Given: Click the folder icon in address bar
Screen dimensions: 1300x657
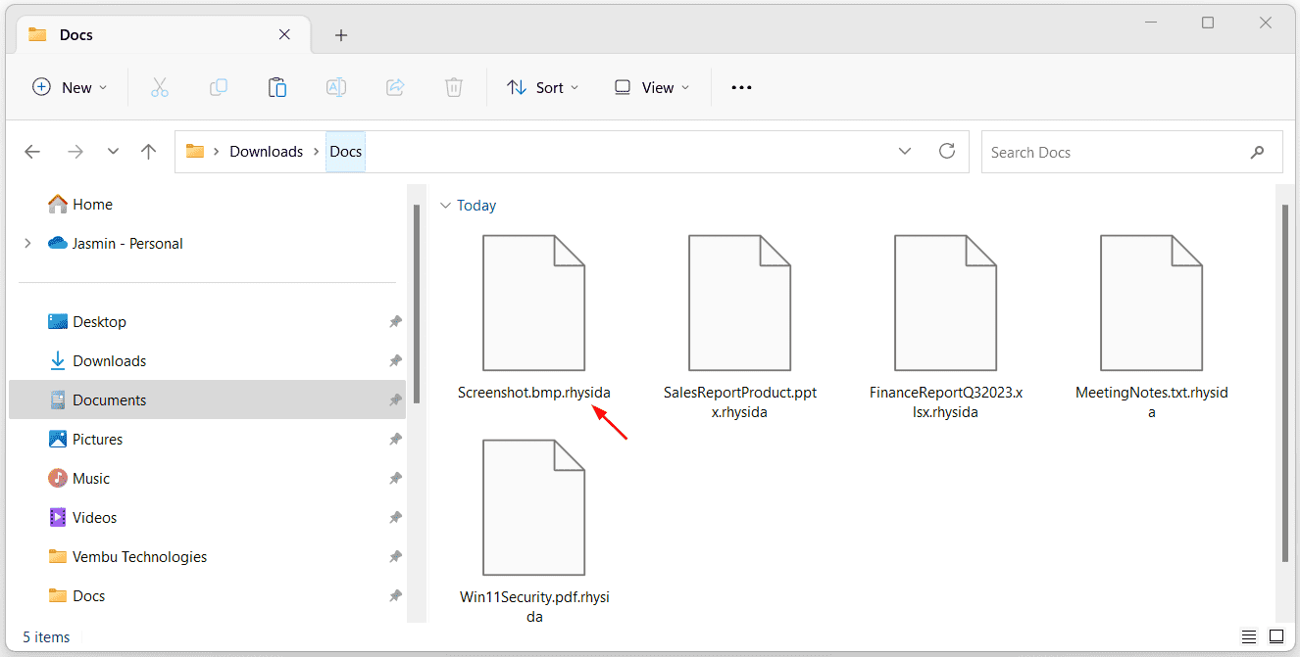Looking at the screenshot, I should [x=195, y=152].
